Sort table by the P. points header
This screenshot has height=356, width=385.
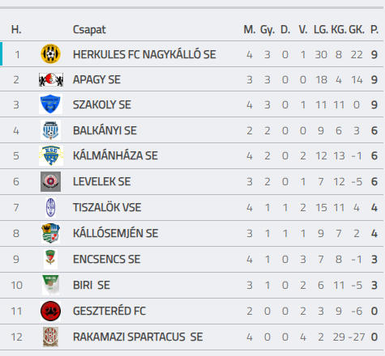coord(374,29)
